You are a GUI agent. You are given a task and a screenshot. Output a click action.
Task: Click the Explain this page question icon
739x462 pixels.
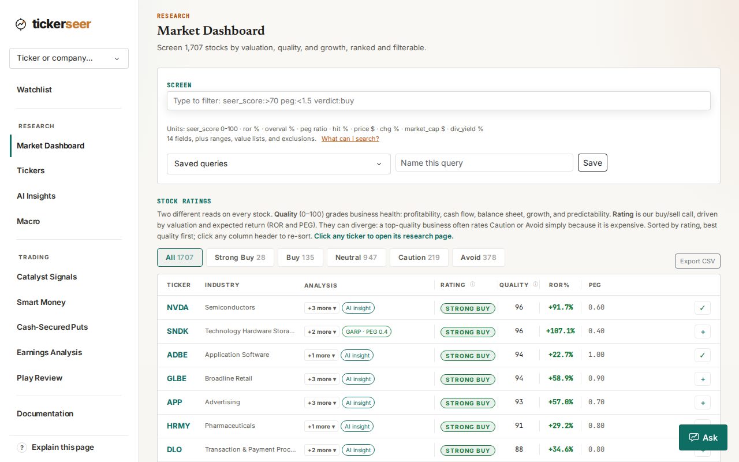pos(22,447)
